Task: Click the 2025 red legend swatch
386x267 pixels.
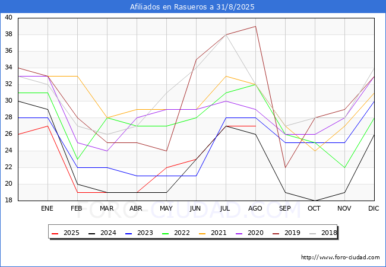Action: pos(55,233)
